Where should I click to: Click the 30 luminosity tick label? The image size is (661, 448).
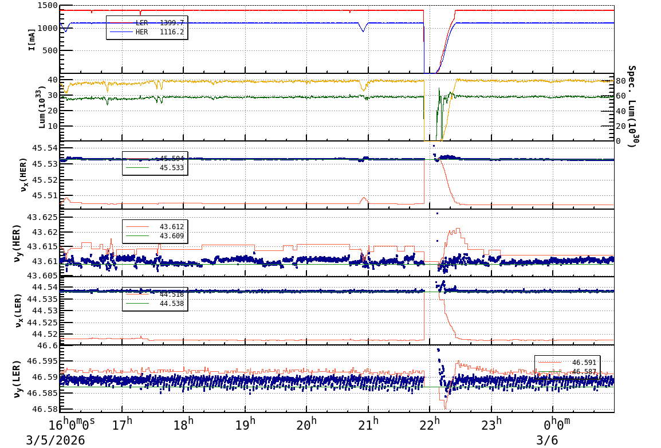52,95
